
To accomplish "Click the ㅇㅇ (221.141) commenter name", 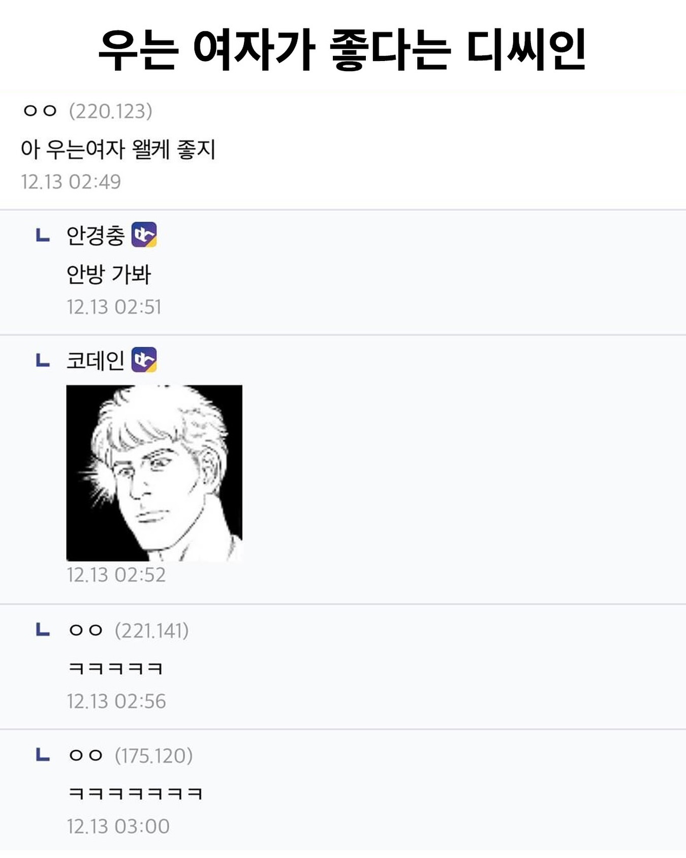I will point(85,631).
